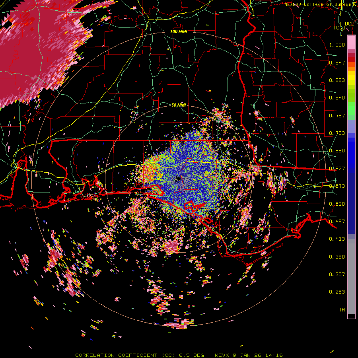Image resolution: width=358 pixels, height=358 pixels.
Task: Click the 100 NMI range ring label
Action: point(179,31)
